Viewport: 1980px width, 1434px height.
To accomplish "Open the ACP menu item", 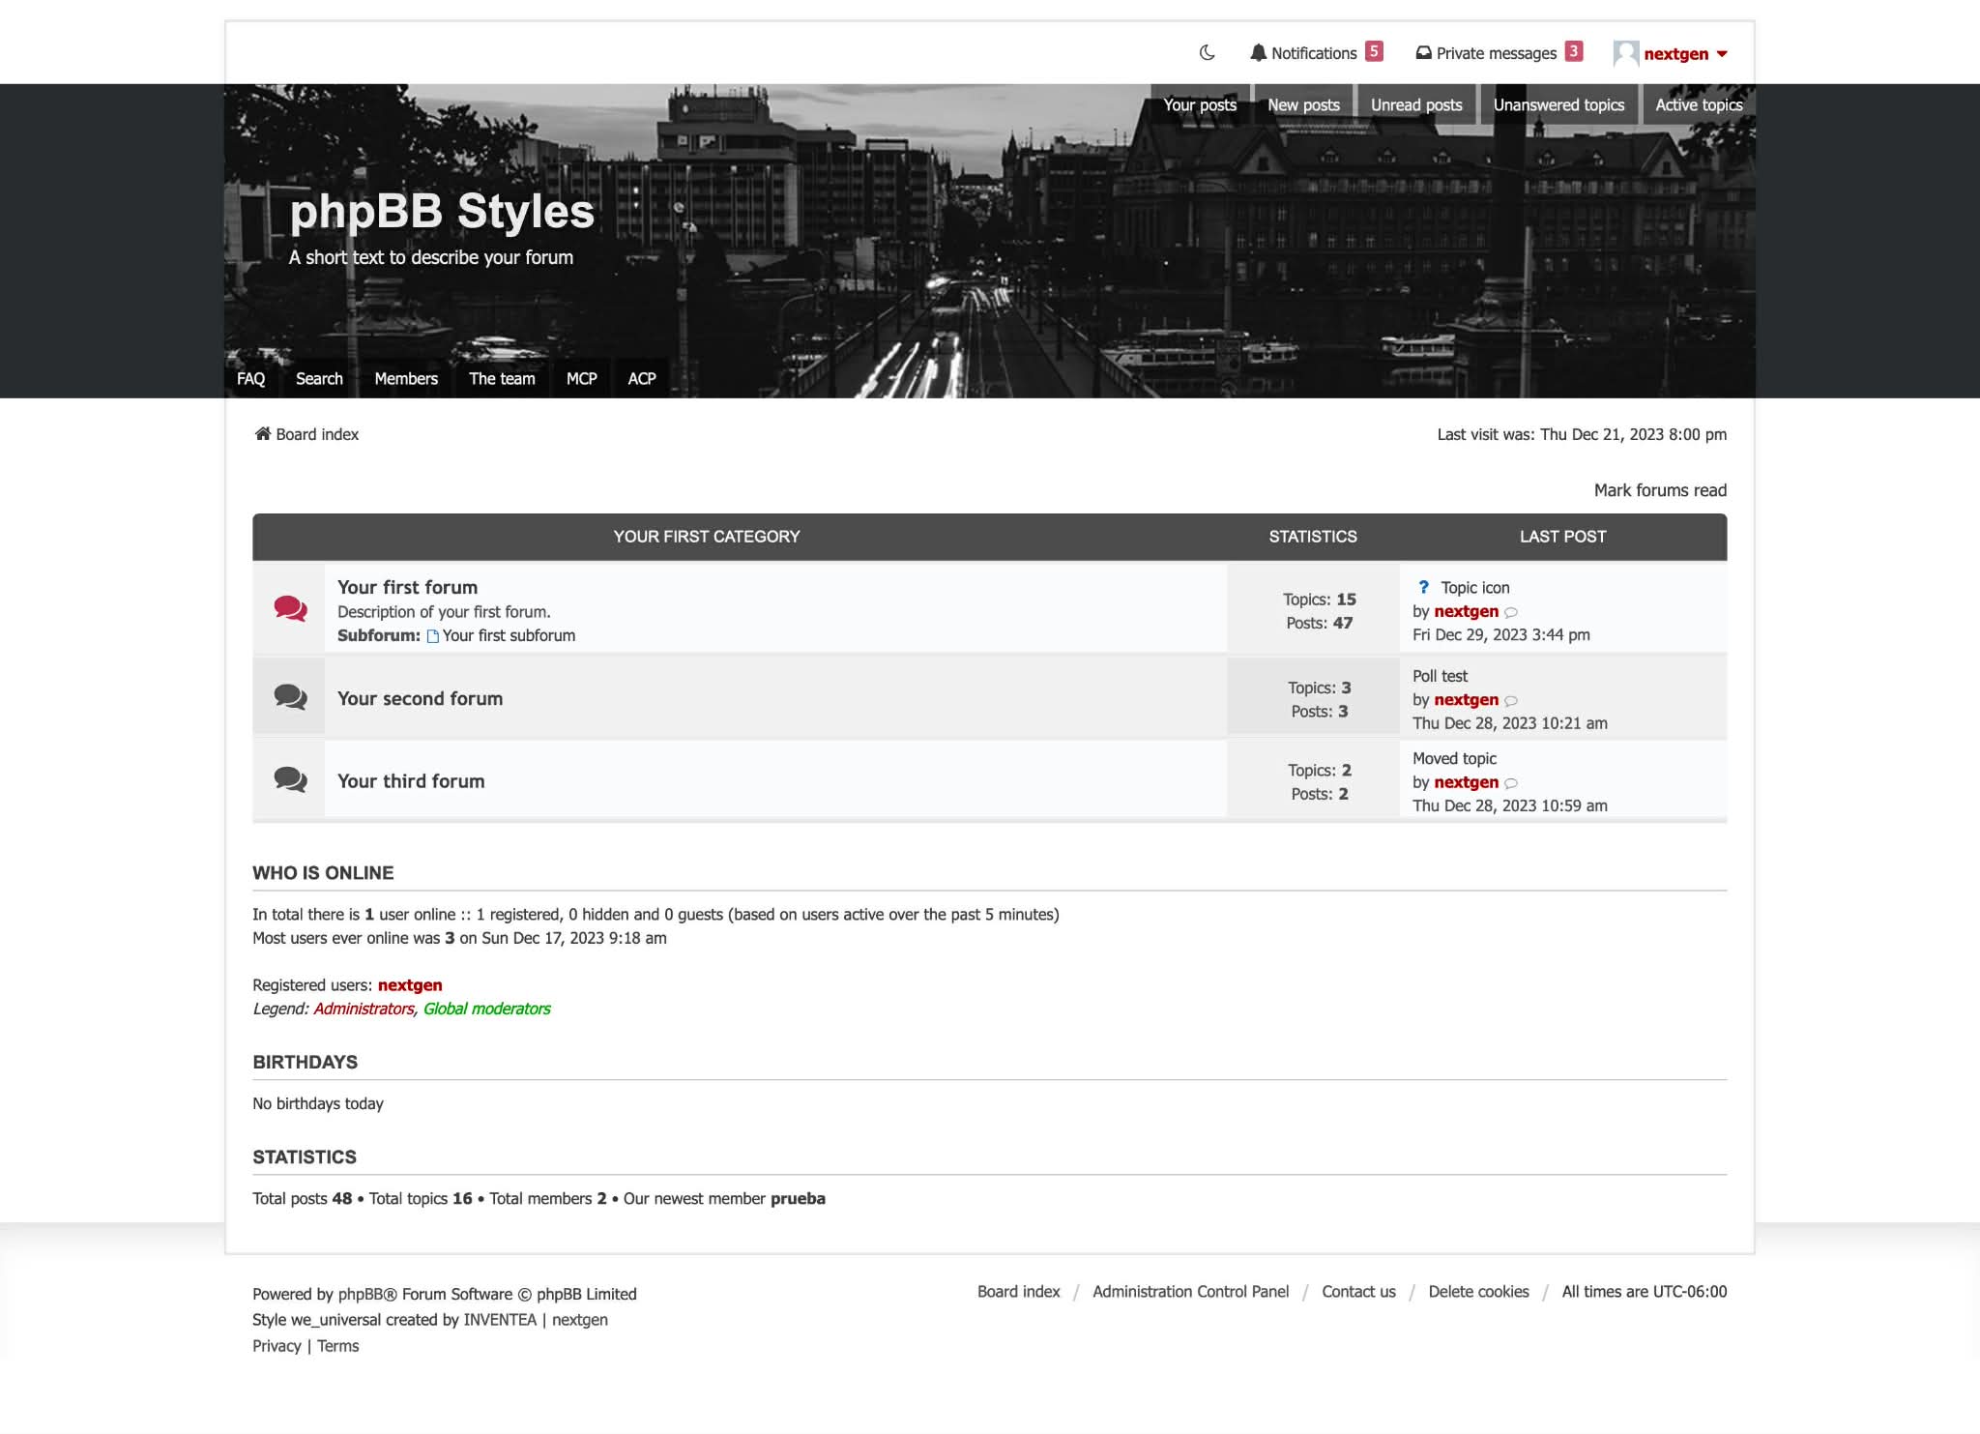I will tap(641, 378).
